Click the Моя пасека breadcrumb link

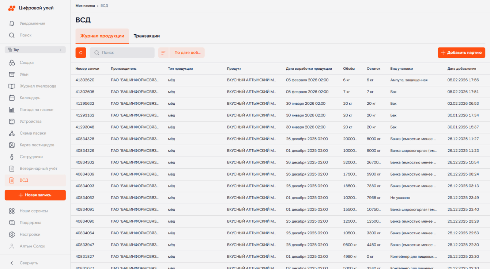click(85, 6)
